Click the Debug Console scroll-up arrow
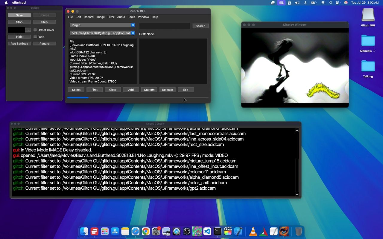Image resolution: width=383 pixels, height=239 pixels. 297,130
